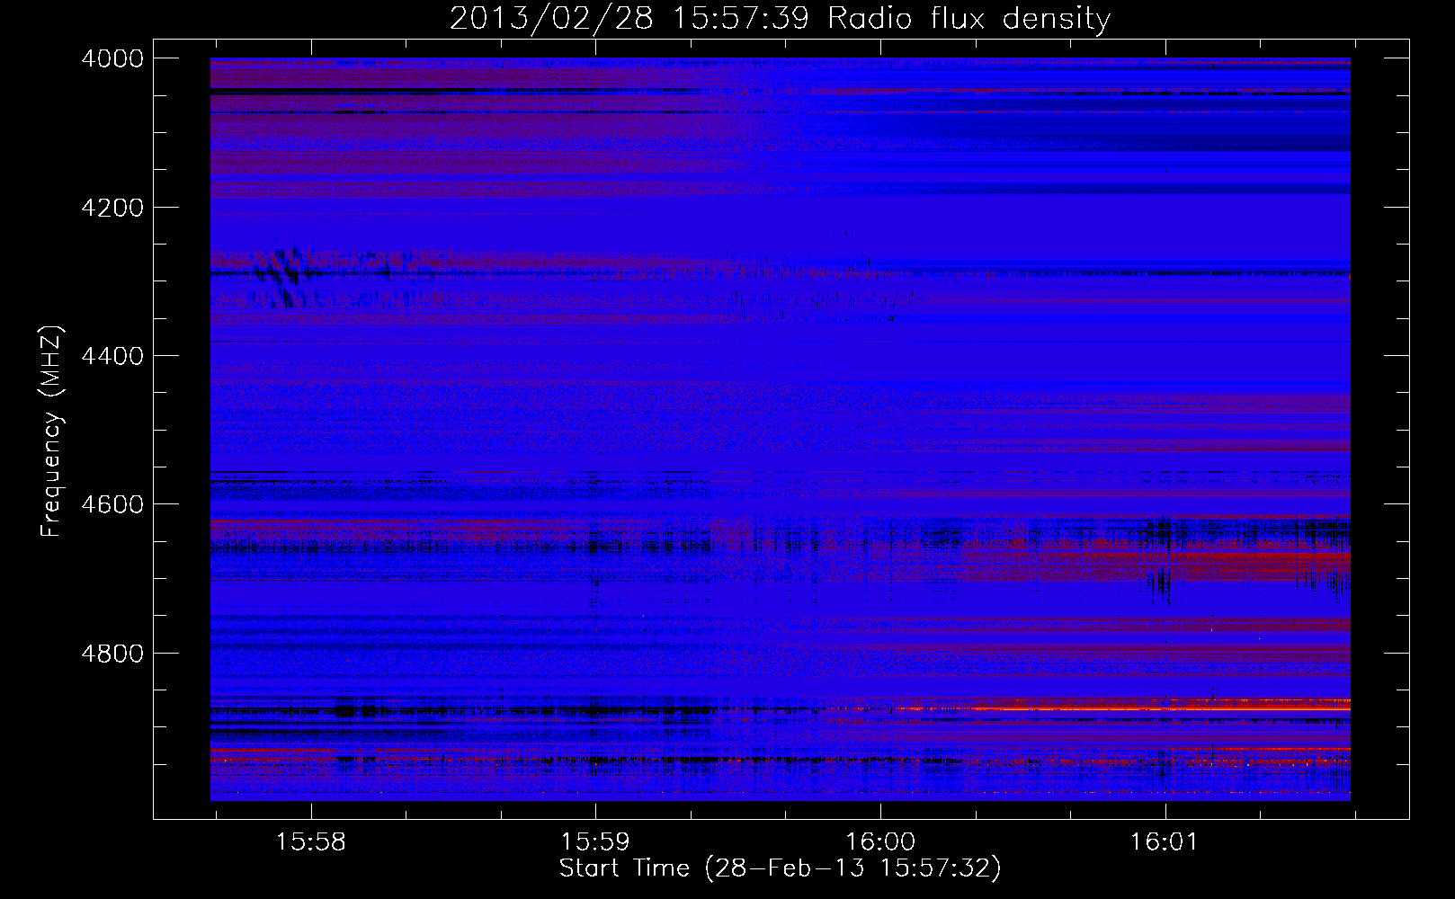Click the 4200 frequency axis label
This screenshot has width=1455, height=899.
(112, 208)
